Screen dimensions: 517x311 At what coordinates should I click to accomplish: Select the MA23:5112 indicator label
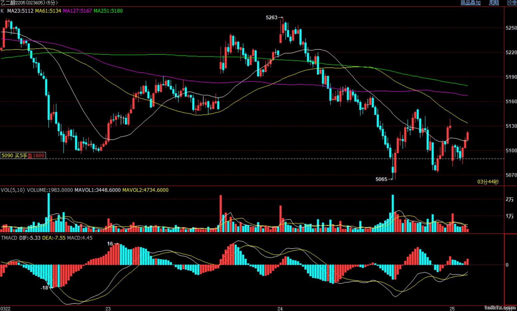20,11
